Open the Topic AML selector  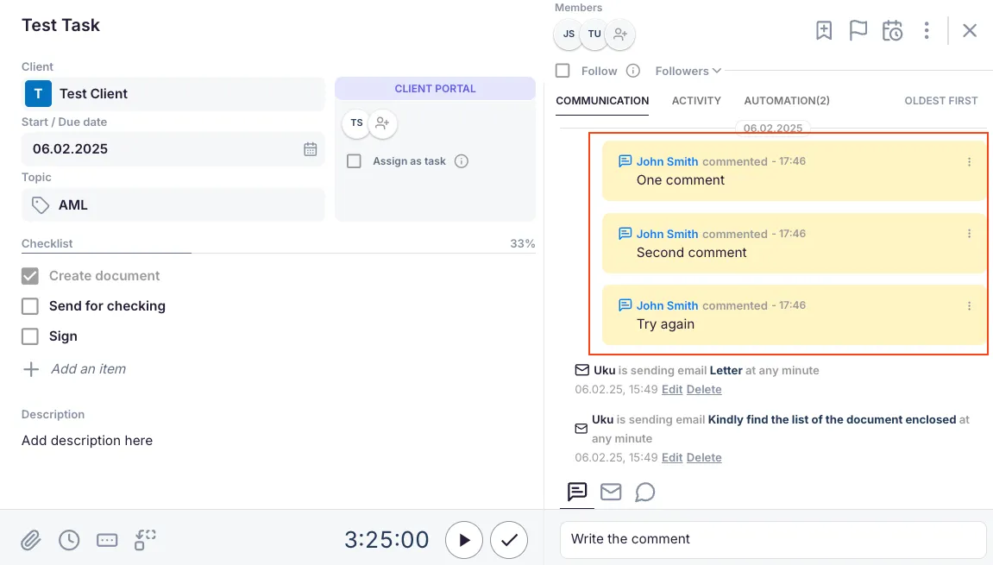pyautogui.click(x=173, y=205)
